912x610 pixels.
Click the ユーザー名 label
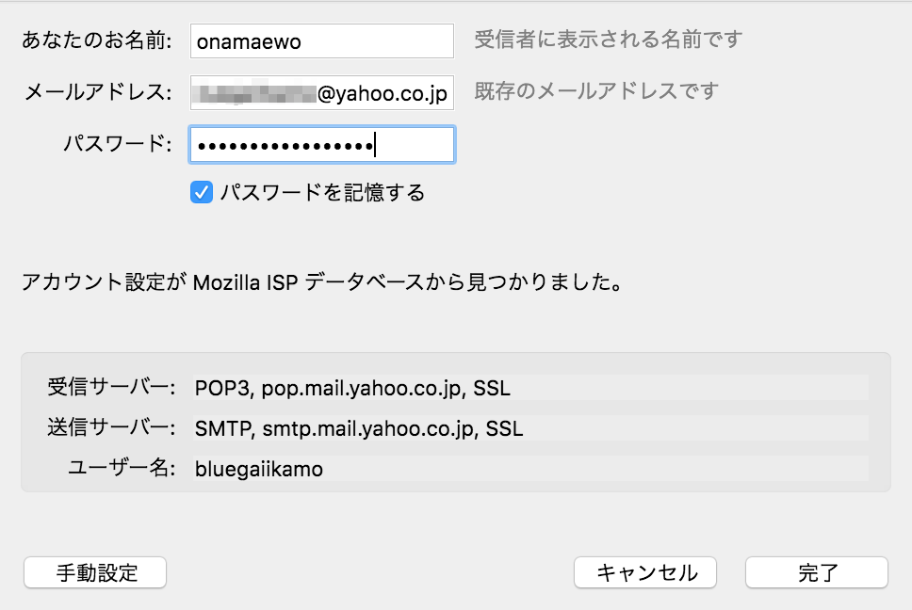click(x=122, y=469)
